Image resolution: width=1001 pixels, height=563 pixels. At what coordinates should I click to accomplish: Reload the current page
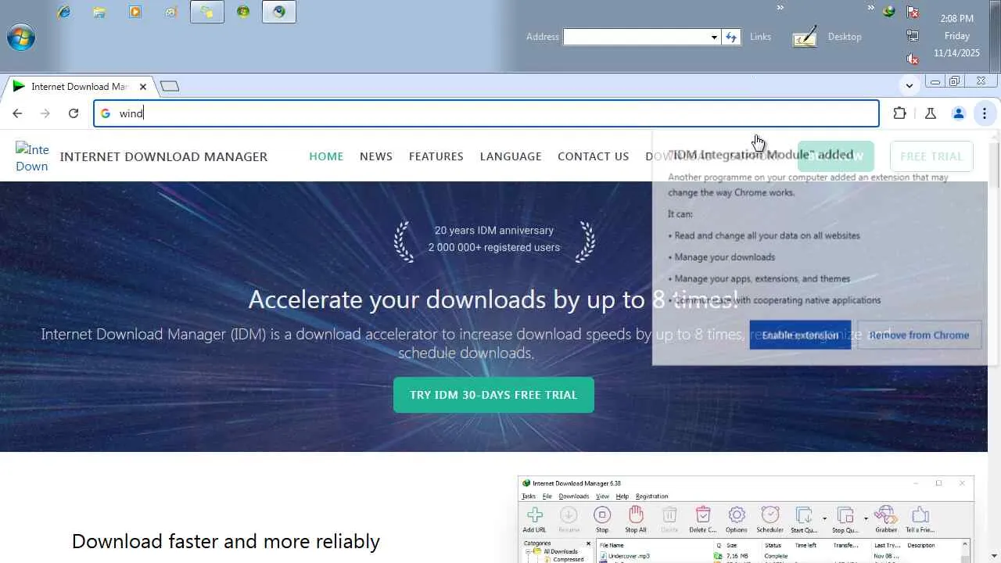(x=74, y=113)
